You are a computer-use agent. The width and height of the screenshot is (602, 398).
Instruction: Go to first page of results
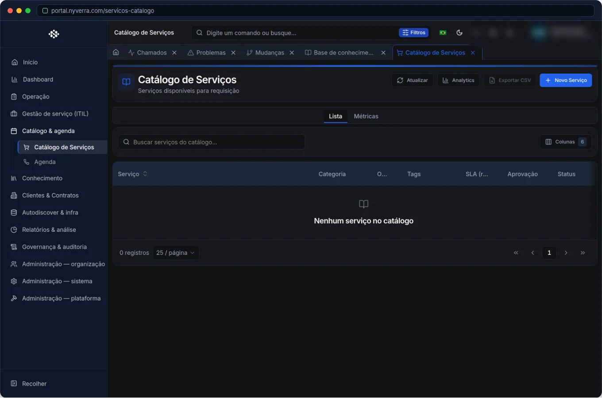coord(516,253)
